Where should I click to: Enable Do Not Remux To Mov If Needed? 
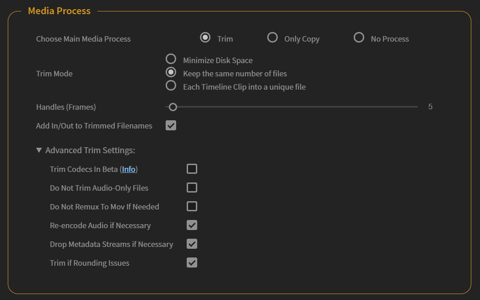192,206
